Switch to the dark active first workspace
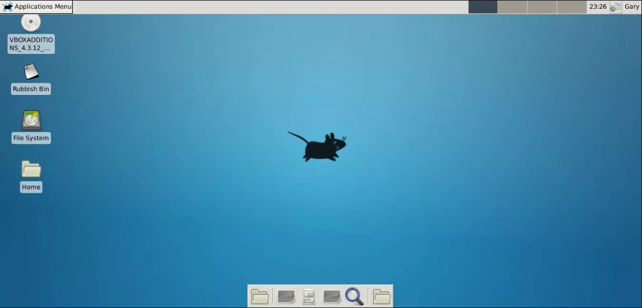Viewport: 642px width, 308px height. 483,7
